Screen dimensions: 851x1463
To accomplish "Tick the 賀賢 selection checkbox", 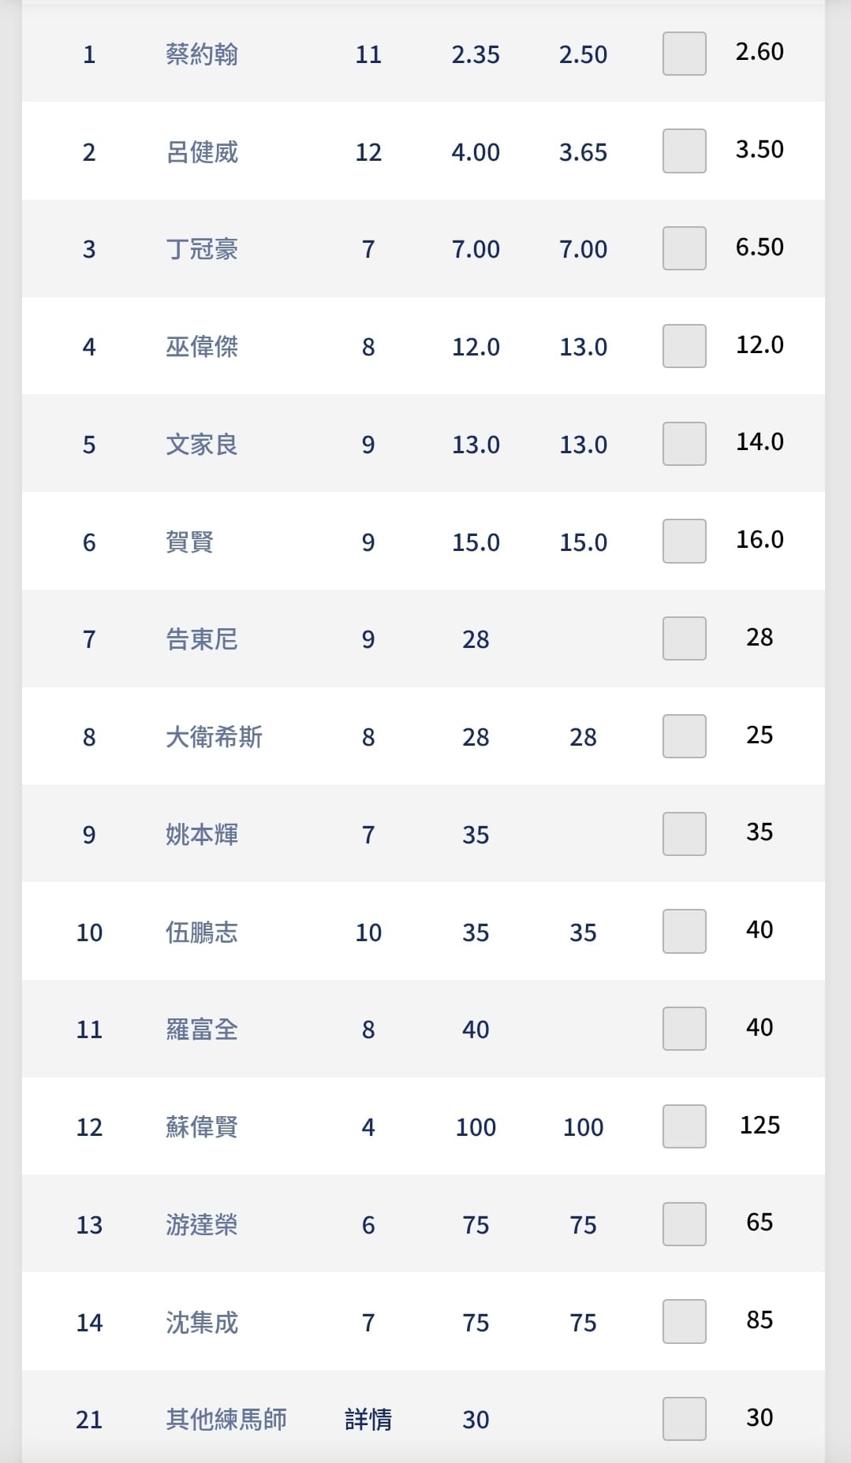I will (684, 541).
